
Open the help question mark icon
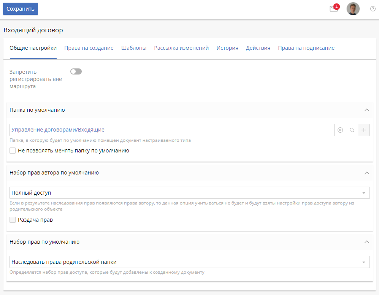tap(373, 9)
